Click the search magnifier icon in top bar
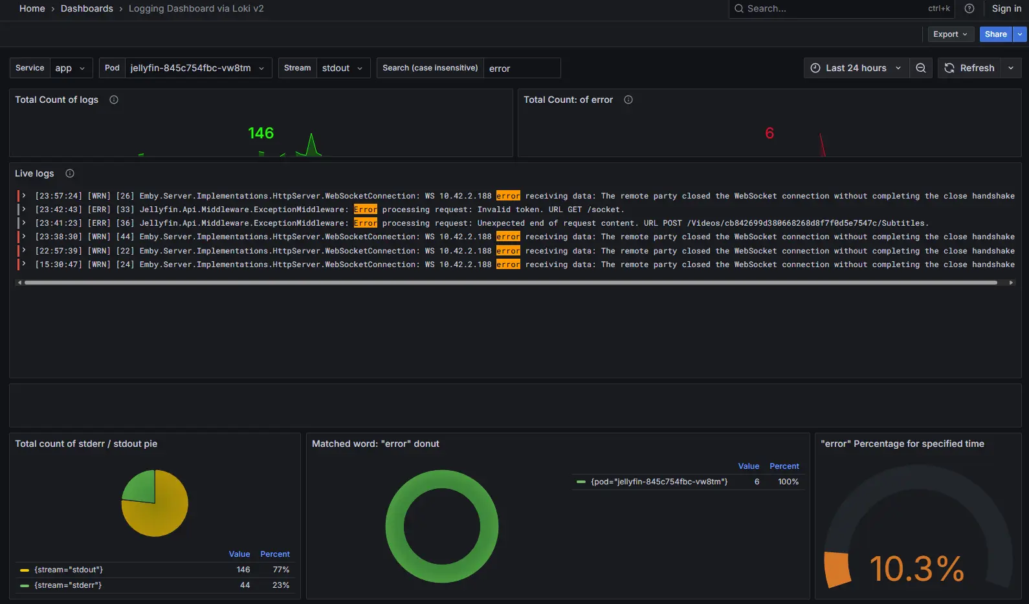This screenshot has height=604, width=1029. [738, 8]
